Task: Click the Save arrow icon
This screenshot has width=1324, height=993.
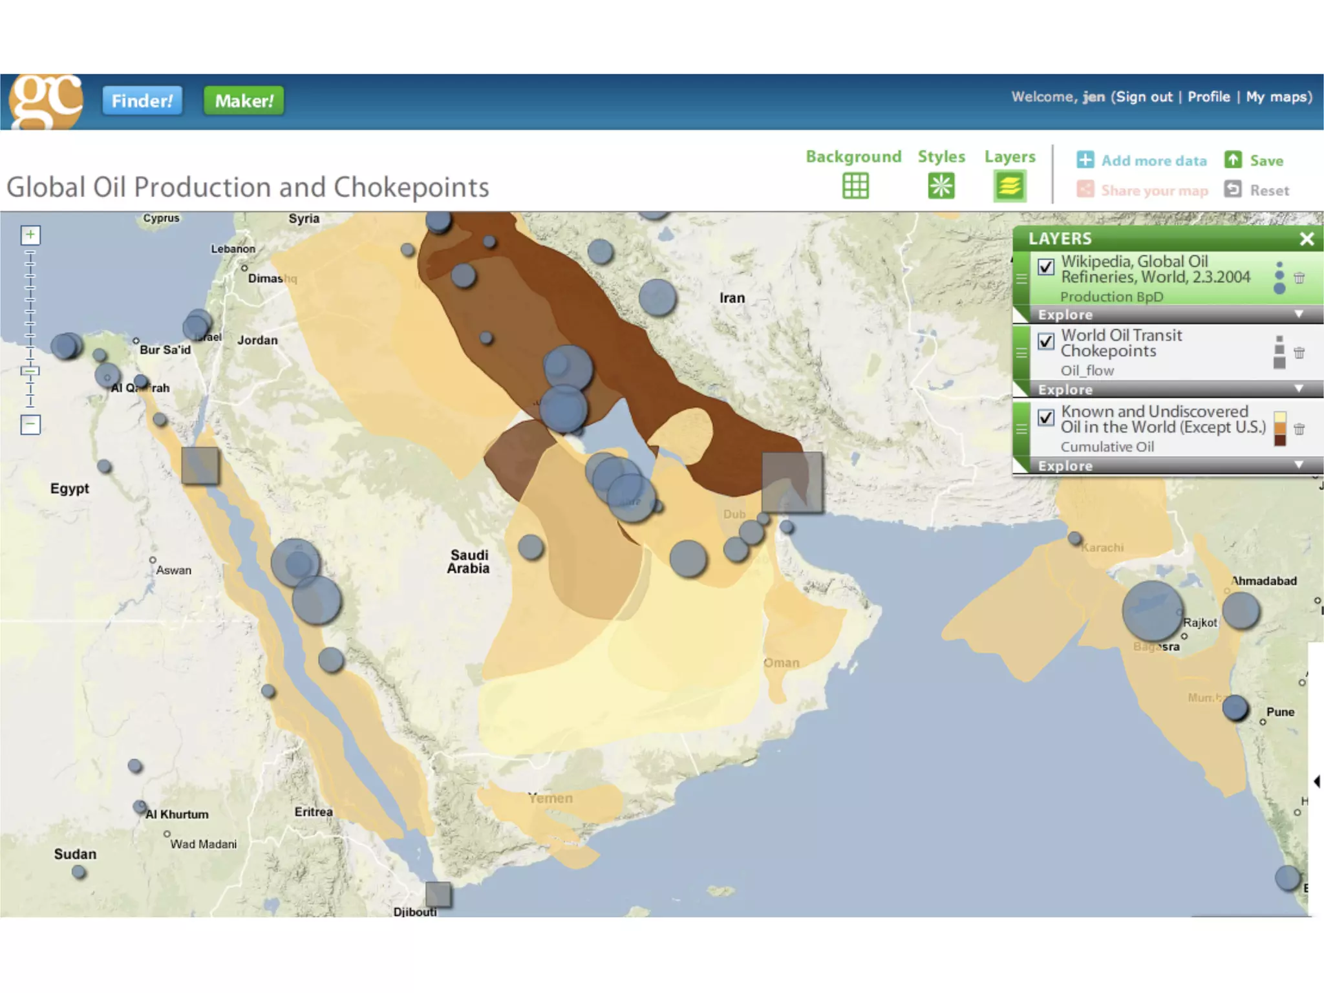Action: [x=1233, y=160]
